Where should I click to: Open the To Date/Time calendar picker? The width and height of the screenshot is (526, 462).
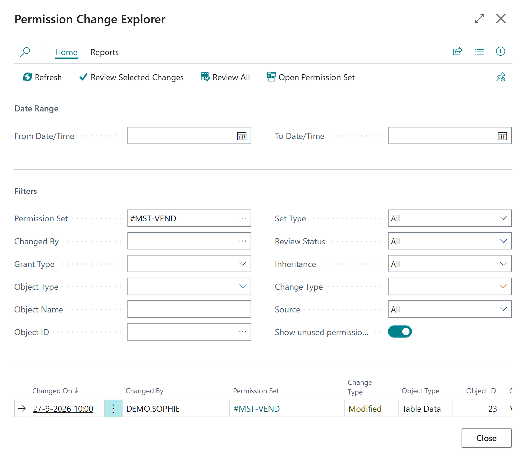click(502, 136)
